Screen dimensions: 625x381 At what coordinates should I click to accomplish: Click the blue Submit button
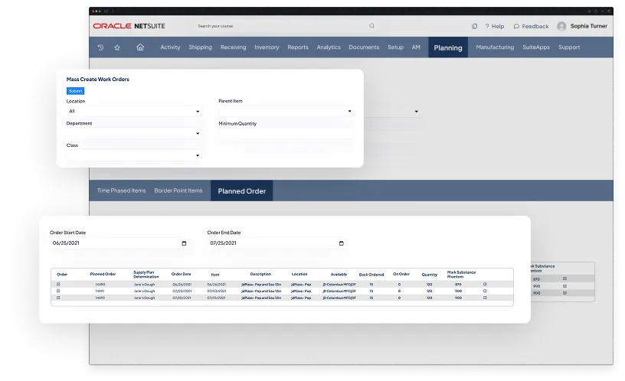click(x=75, y=91)
